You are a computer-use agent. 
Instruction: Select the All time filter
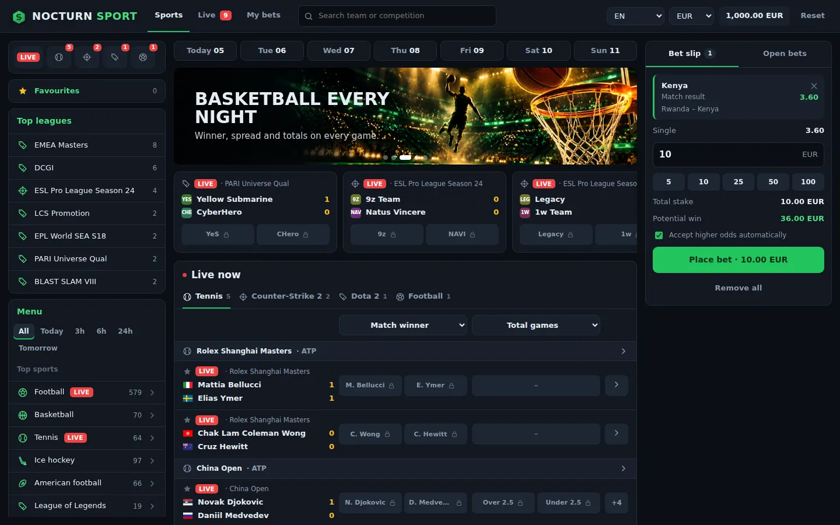(x=24, y=331)
